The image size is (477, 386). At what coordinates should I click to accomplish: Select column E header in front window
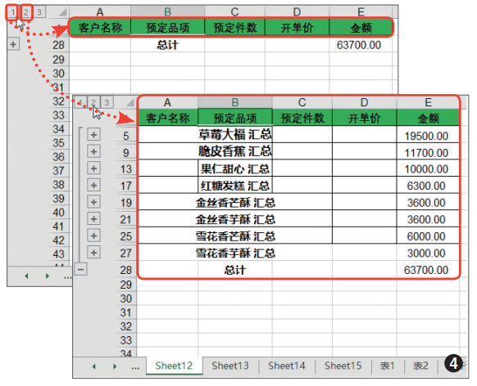(428, 102)
